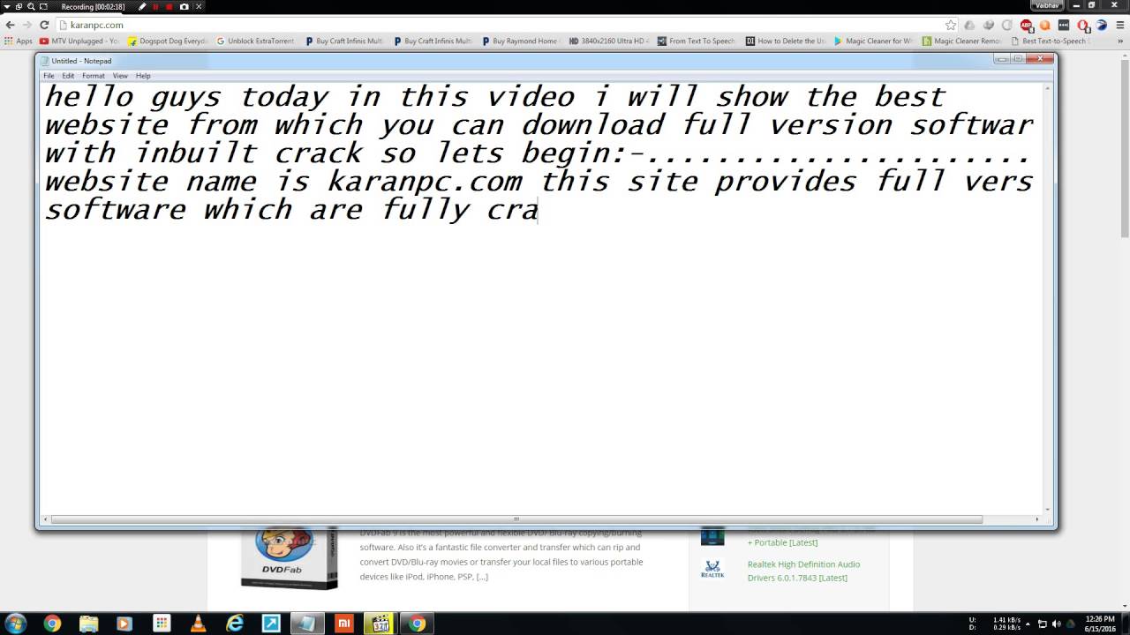Click the Vaibhav Chrome profile button
The height and width of the screenshot is (635, 1130).
point(1047,5)
